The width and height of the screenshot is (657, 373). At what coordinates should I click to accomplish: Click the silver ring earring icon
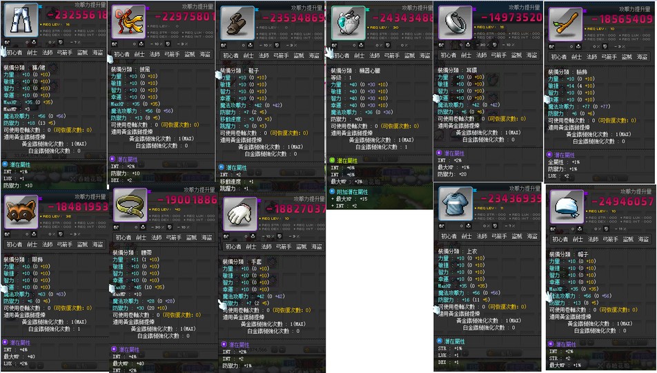[x=455, y=23]
